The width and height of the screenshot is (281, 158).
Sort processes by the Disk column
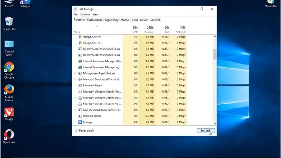(163, 29)
